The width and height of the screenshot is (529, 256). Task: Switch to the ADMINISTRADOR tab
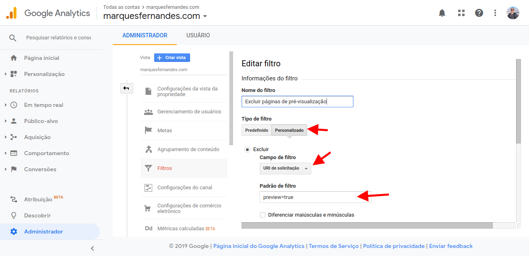(x=145, y=35)
